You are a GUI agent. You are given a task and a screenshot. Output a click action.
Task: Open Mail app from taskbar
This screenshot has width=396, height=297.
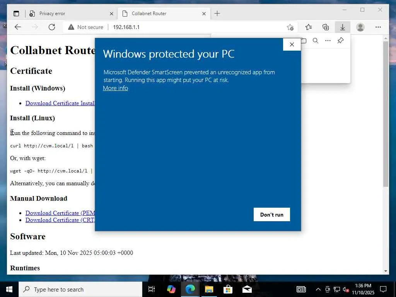(x=247, y=289)
